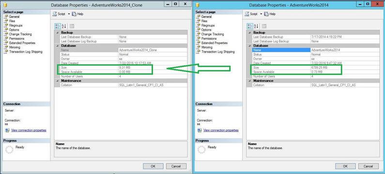
Task: Select Transaction Log Shipping in AdventureWorks2014 window
Action: pyautogui.click(x=218, y=52)
